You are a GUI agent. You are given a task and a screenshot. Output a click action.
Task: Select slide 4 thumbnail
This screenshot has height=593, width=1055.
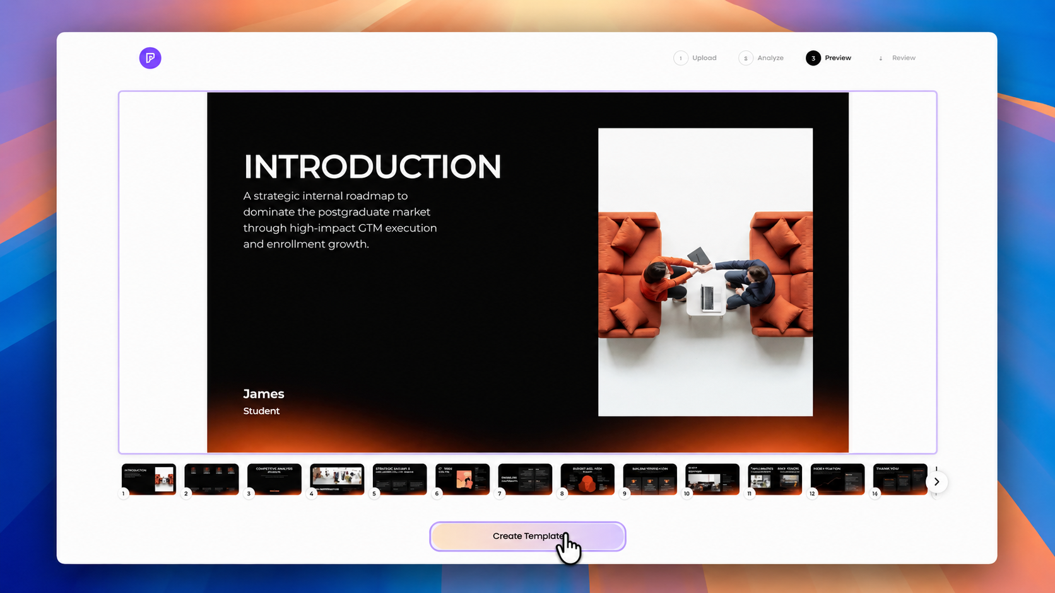point(337,479)
